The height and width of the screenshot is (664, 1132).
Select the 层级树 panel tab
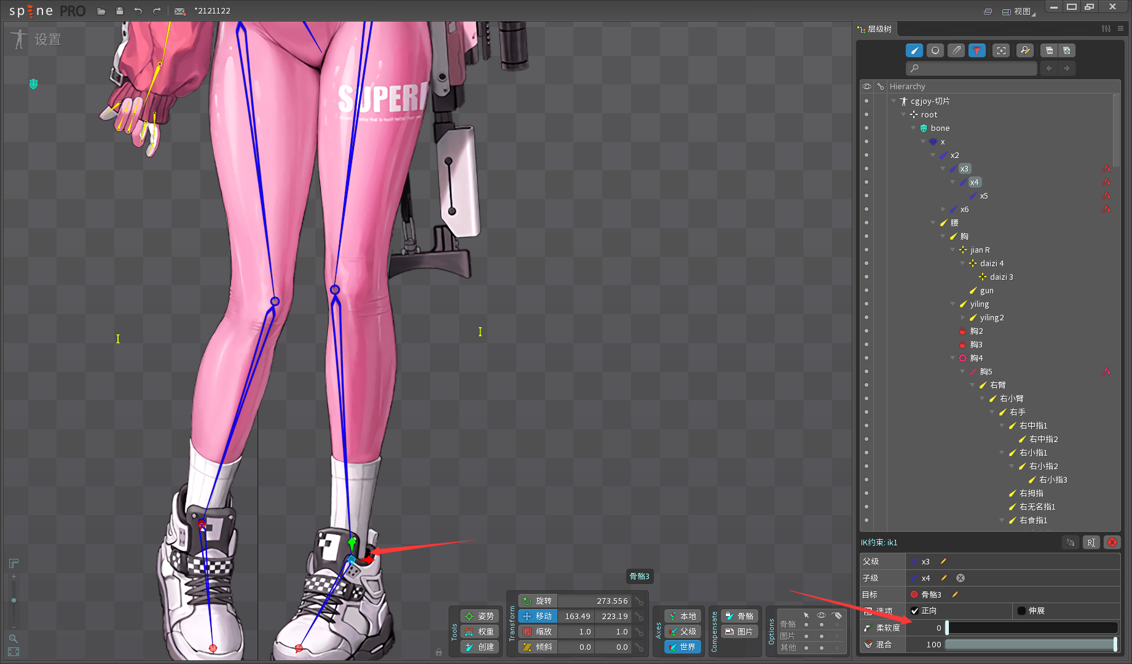(875, 29)
